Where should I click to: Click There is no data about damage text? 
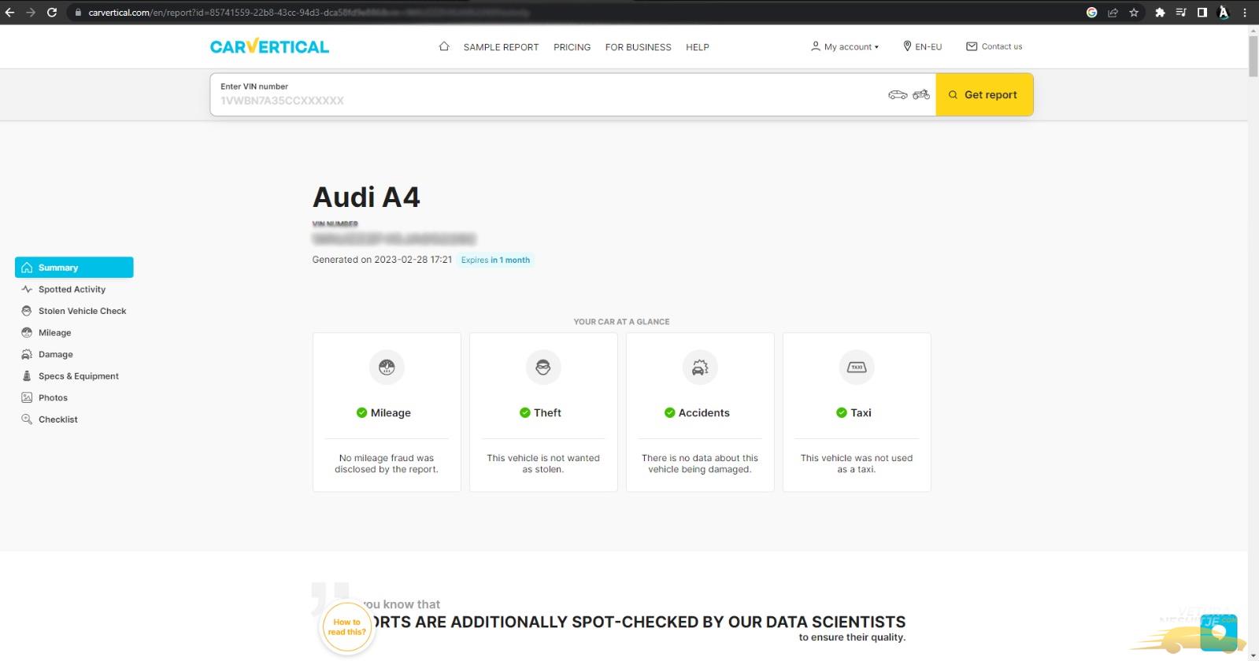click(x=700, y=463)
